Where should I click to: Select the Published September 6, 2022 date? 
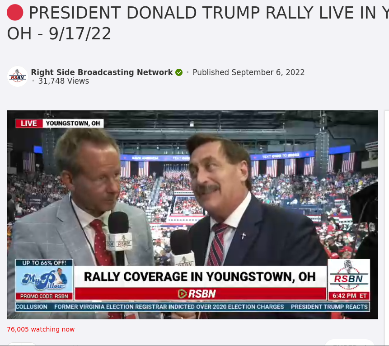click(x=248, y=72)
